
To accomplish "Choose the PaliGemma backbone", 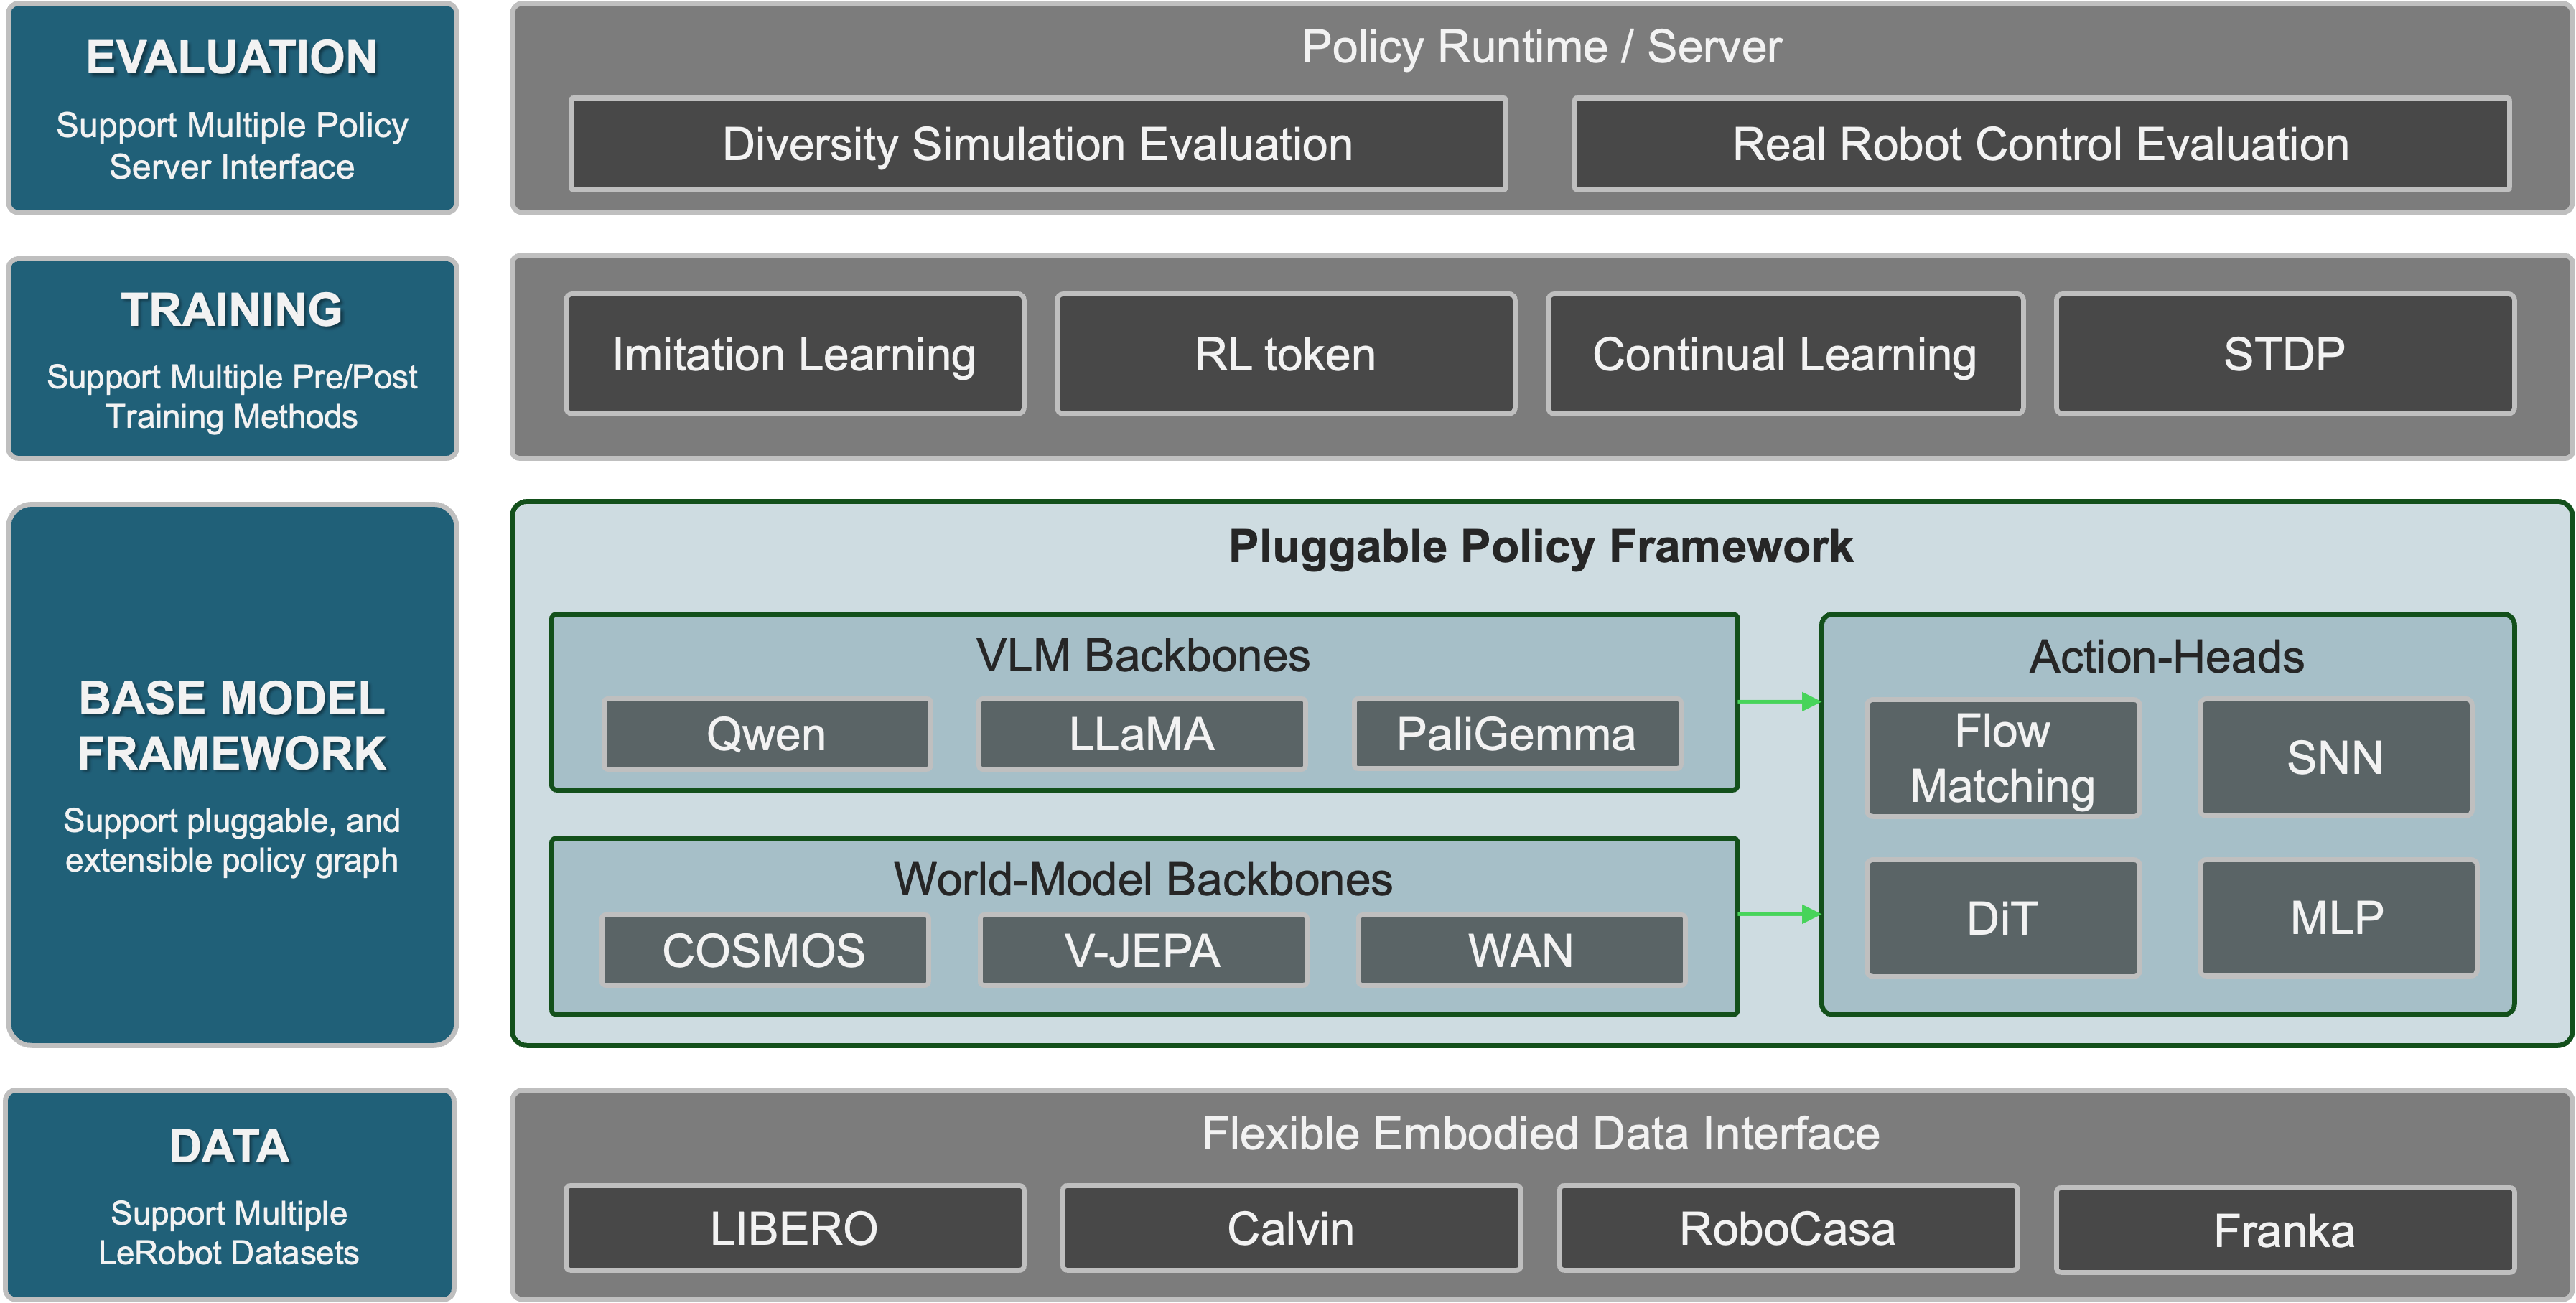I will point(1516,733).
